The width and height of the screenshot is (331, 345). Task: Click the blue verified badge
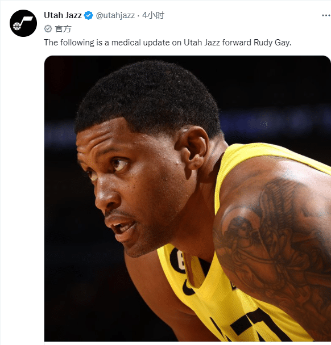click(x=89, y=15)
